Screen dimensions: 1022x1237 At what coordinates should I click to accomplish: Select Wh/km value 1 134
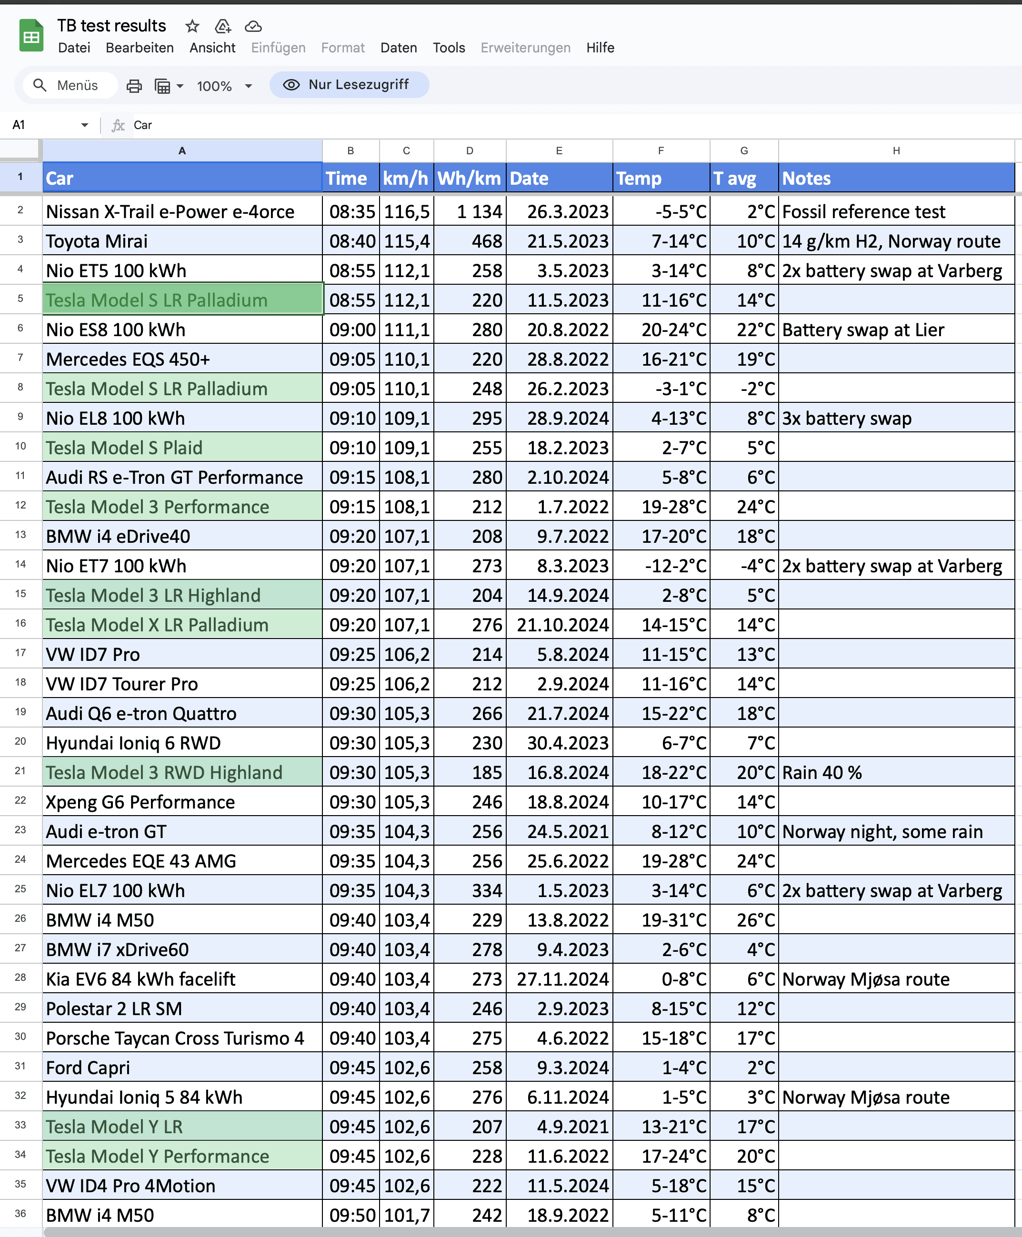[x=470, y=211]
